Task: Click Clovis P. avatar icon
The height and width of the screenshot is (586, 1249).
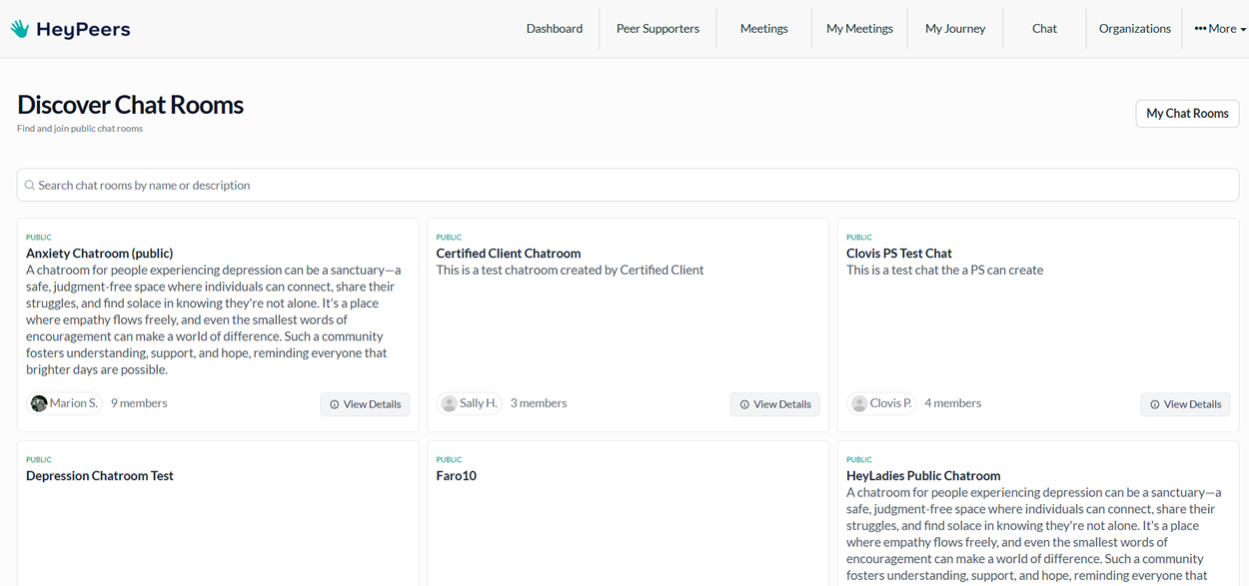Action: click(x=859, y=403)
